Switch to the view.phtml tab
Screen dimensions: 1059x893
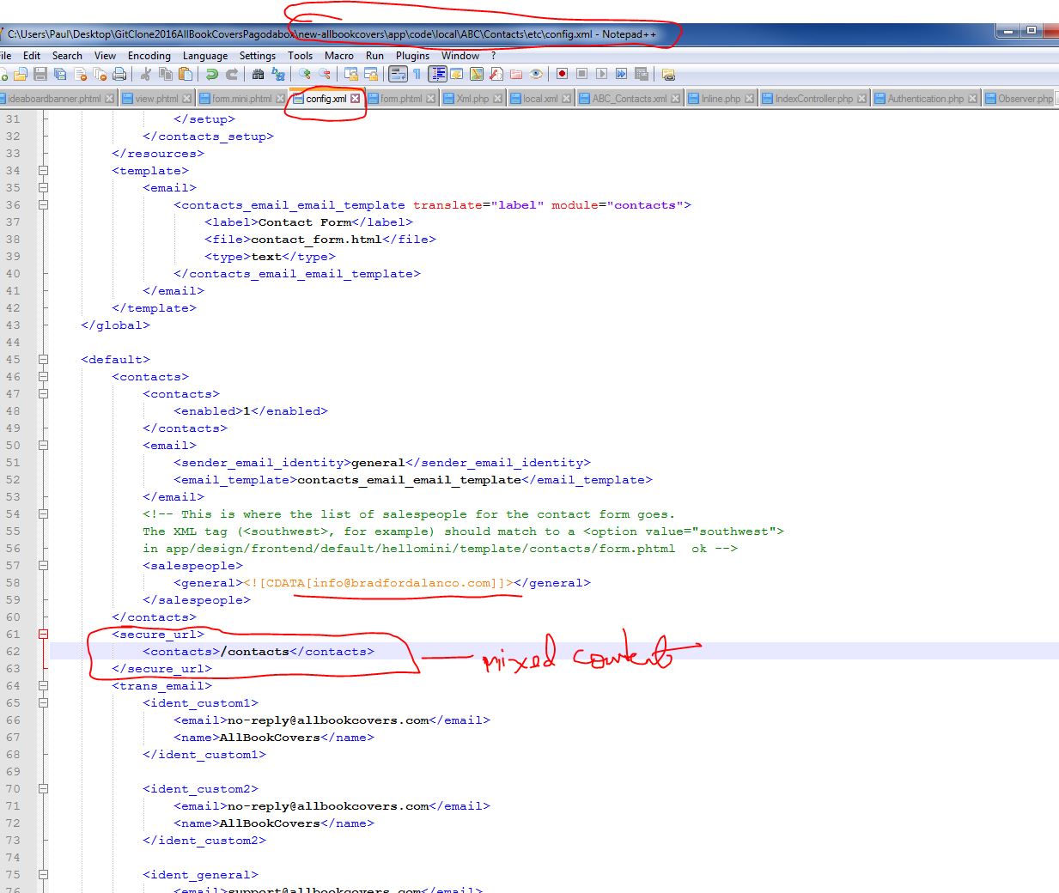pos(156,99)
